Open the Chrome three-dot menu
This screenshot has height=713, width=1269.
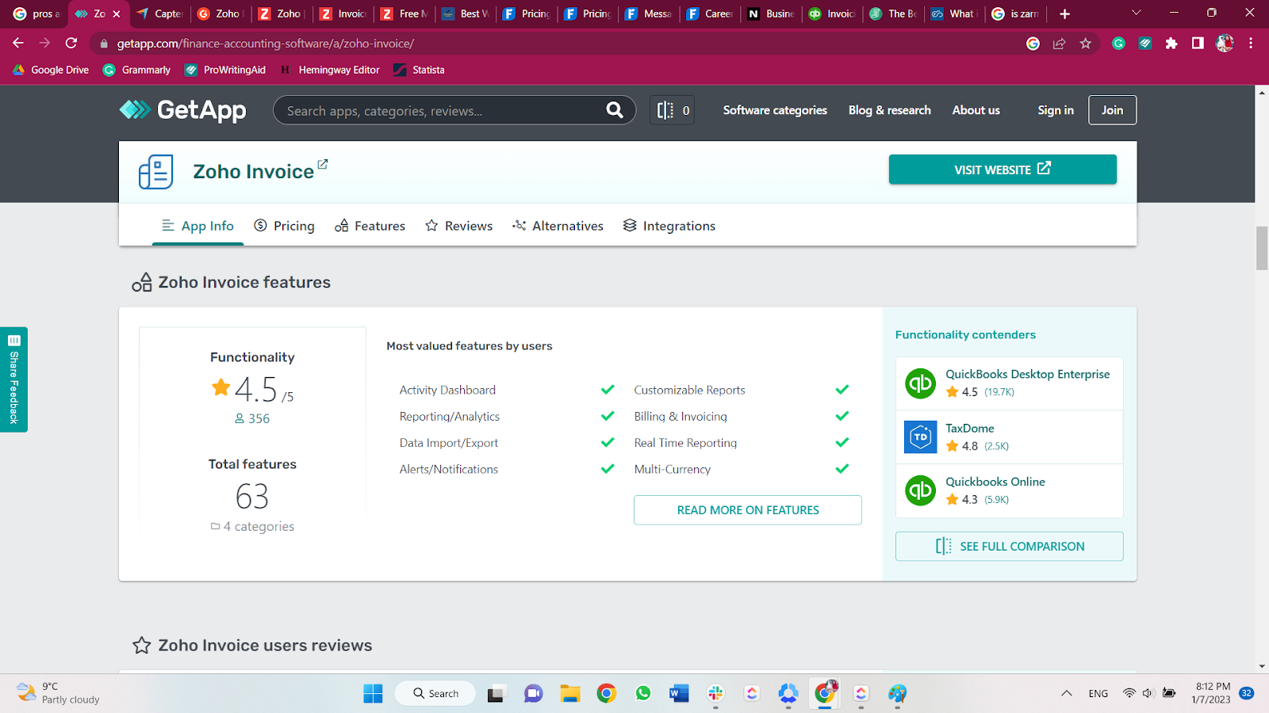pos(1251,44)
